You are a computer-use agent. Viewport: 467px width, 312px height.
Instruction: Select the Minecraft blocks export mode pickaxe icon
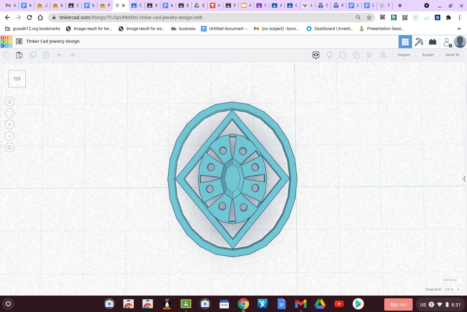419,41
